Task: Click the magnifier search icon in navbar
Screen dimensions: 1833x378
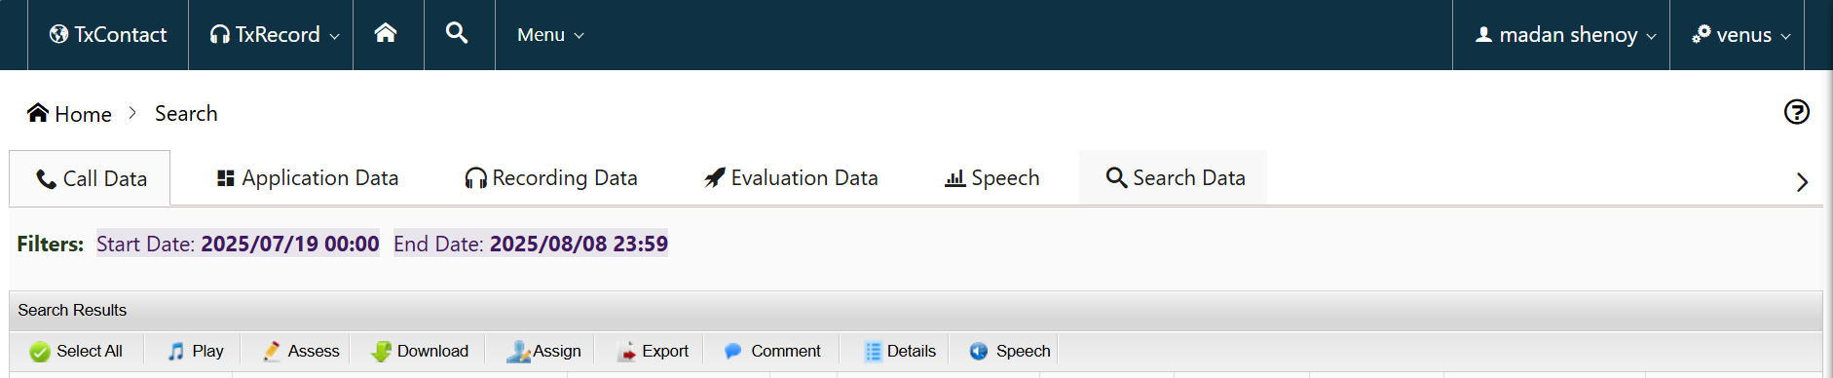Action: (x=457, y=33)
